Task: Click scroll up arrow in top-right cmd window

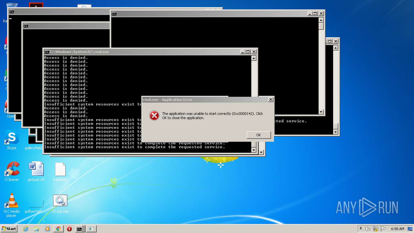Action: tap(321, 20)
